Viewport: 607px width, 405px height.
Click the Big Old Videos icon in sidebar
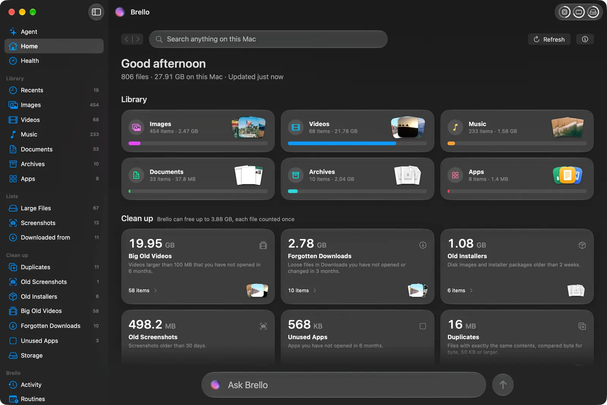[x=13, y=311]
